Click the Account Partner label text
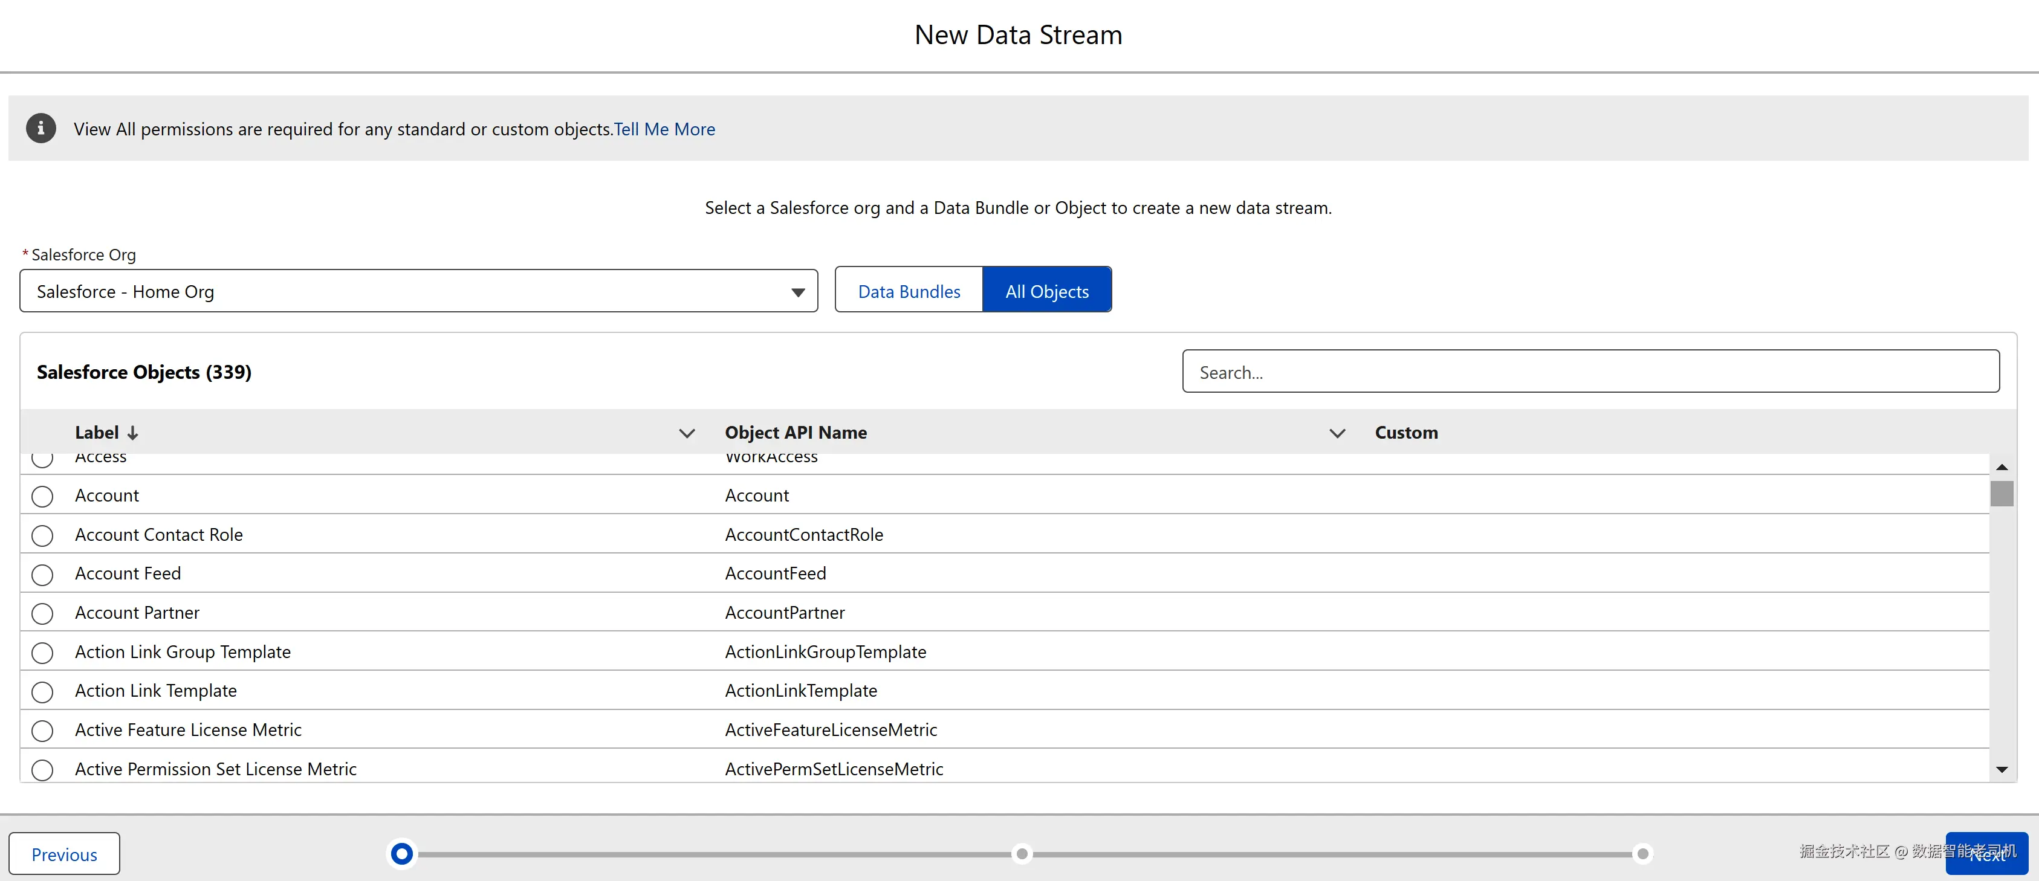The height and width of the screenshot is (881, 2039). click(x=137, y=613)
